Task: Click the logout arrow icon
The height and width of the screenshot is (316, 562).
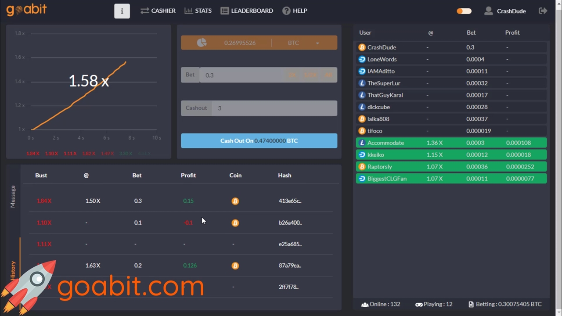Action: 543,11
